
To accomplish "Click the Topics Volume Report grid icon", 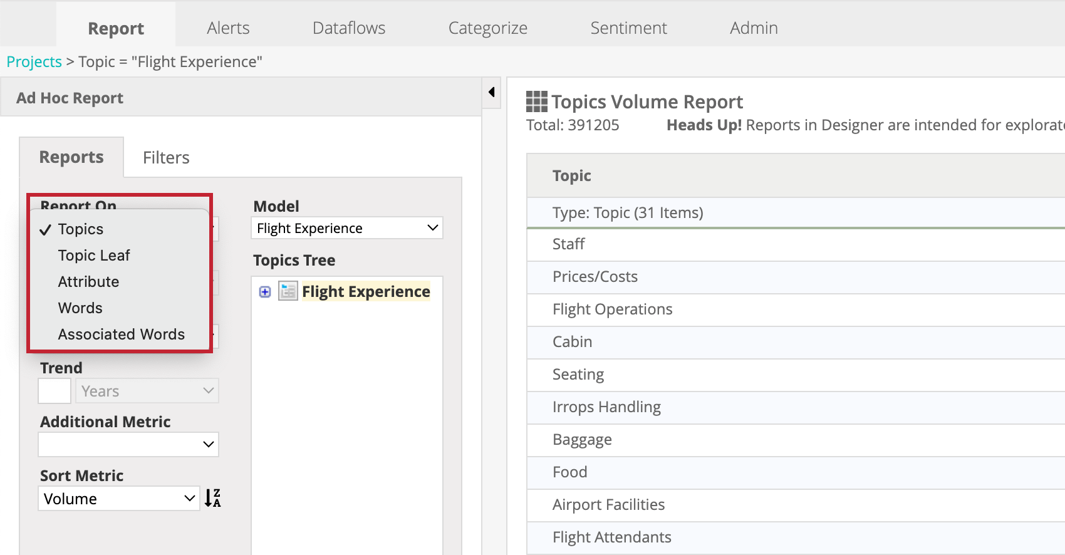I will [x=536, y=101].
